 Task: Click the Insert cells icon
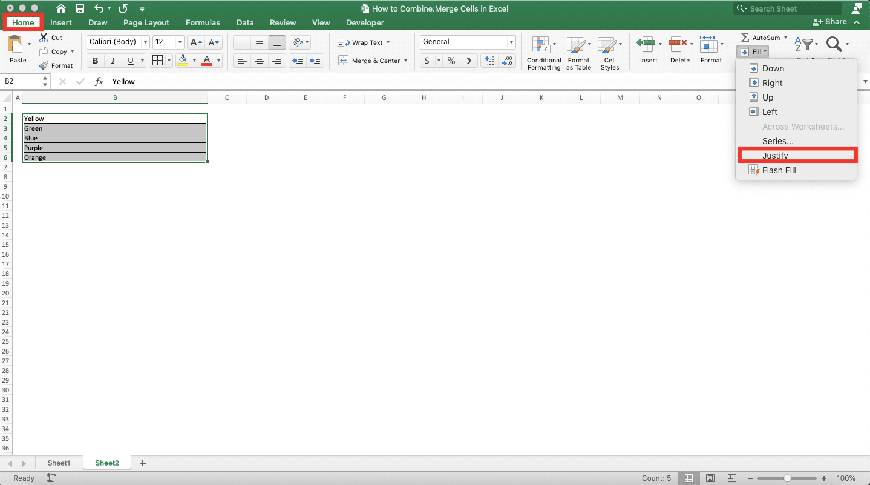pyautogui.click(x=646, y=44)
